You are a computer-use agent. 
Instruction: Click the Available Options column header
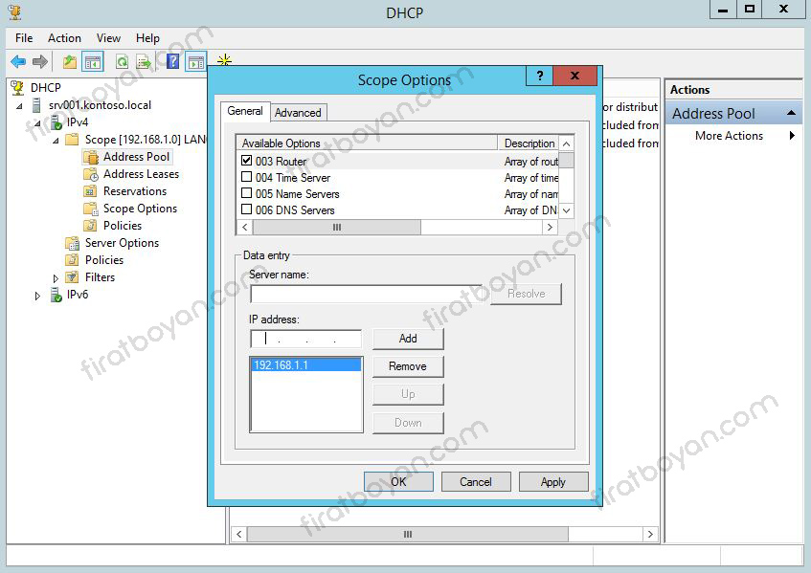[367, 143]
